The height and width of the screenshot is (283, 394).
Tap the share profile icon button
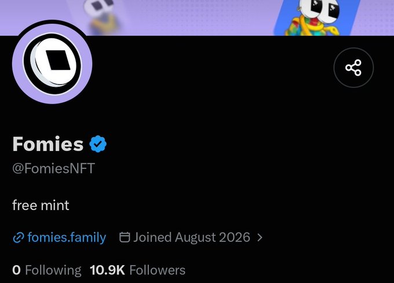pos(353,68)
